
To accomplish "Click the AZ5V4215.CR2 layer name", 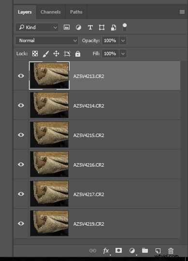I will point(89,135).
